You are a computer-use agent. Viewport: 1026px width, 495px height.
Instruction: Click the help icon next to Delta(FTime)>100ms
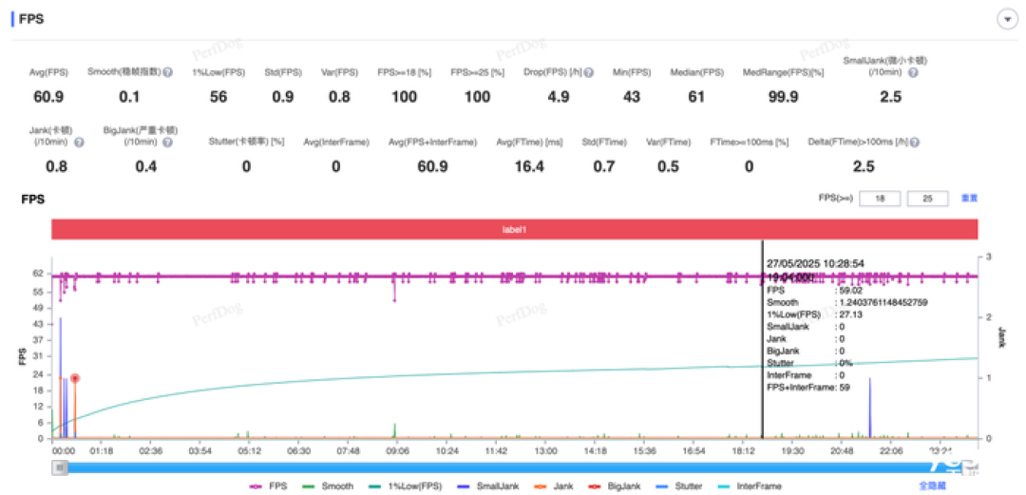click(914, 143)
